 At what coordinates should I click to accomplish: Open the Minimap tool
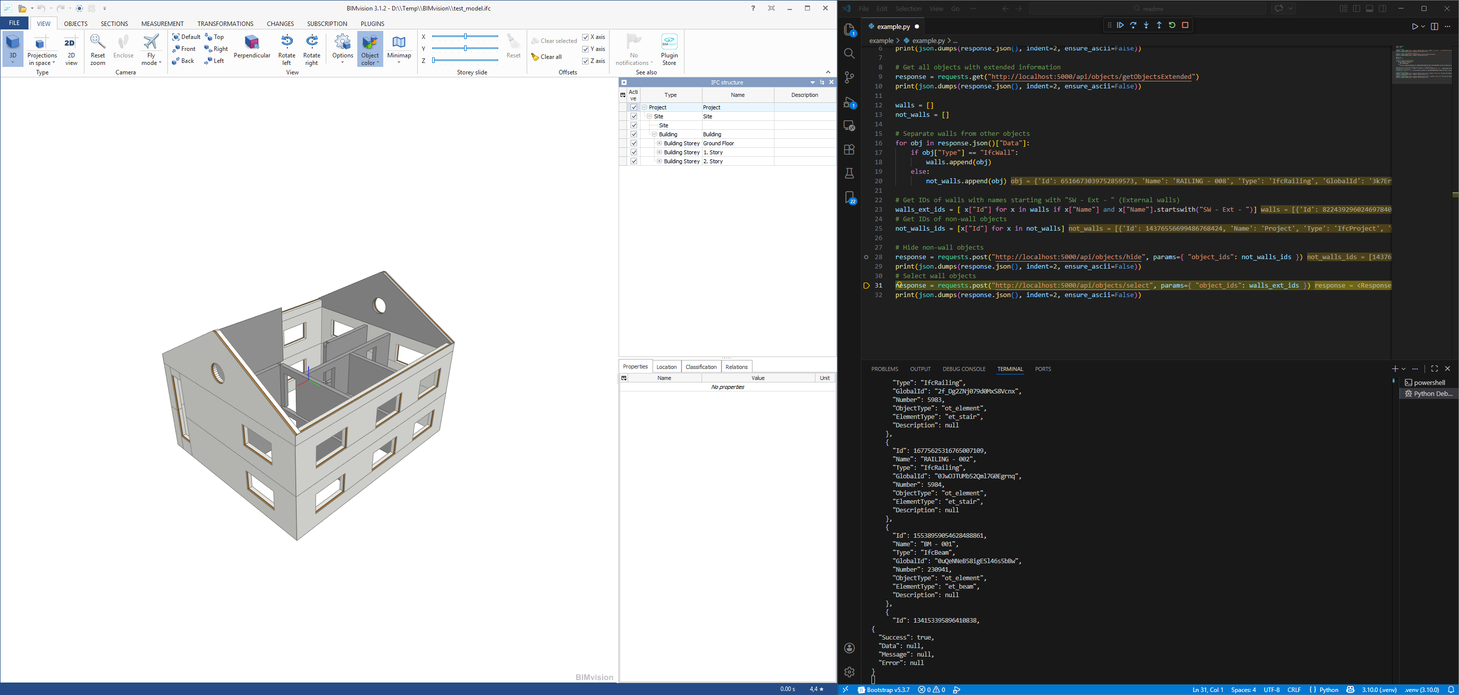point(399,42)
